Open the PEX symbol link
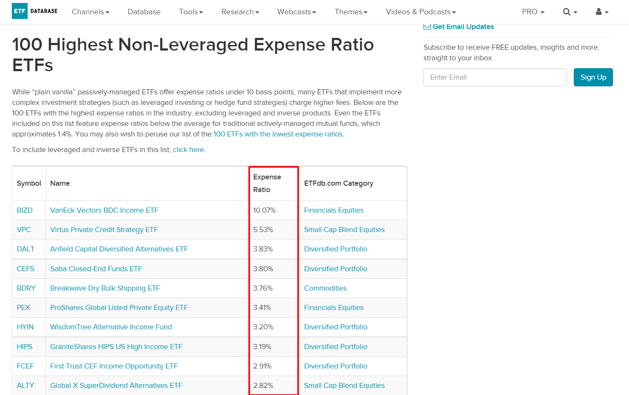 point(24,307)
